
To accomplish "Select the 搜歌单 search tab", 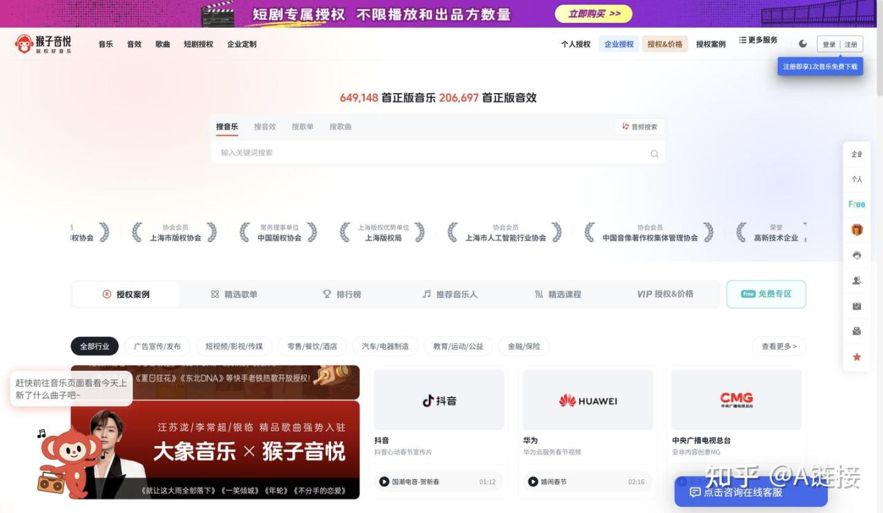I will click(x=303, y=127).
